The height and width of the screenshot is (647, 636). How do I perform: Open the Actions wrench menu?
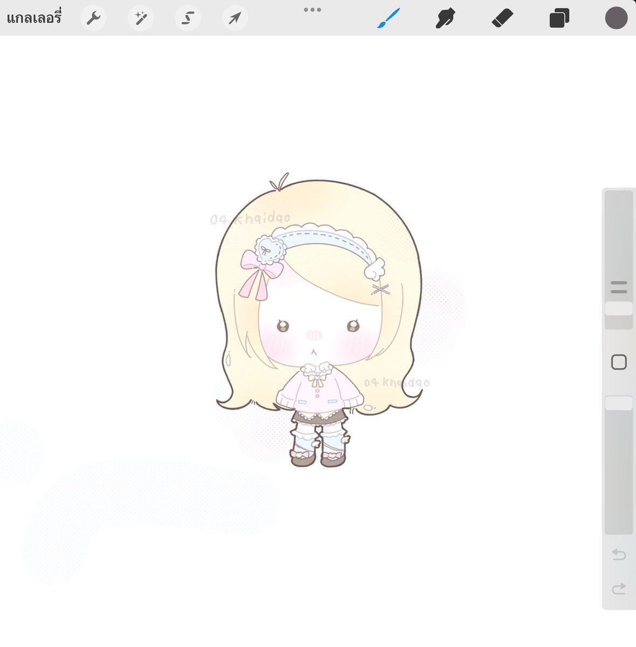(94, 19)
